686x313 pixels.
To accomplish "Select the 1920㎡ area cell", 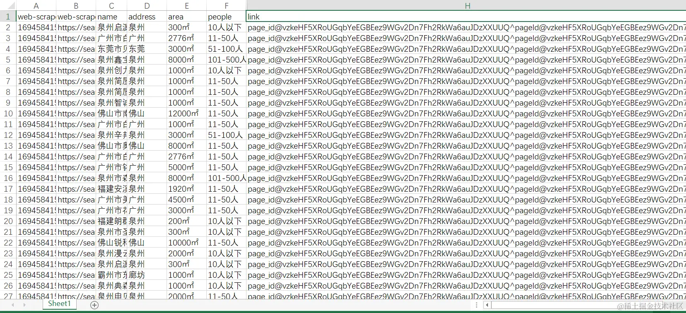I will tap(187, 189).
